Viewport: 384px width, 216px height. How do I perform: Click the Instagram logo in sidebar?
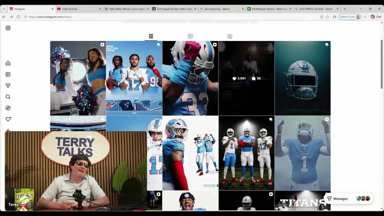pos(8,28)
